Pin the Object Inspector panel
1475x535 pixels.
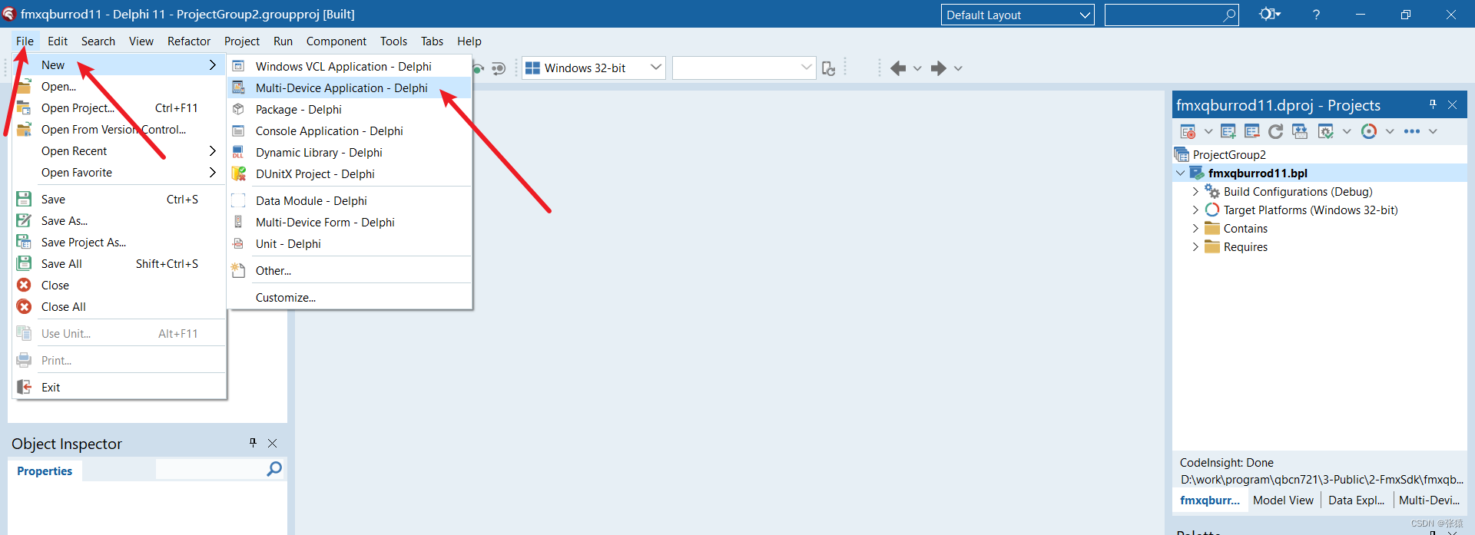253,442
